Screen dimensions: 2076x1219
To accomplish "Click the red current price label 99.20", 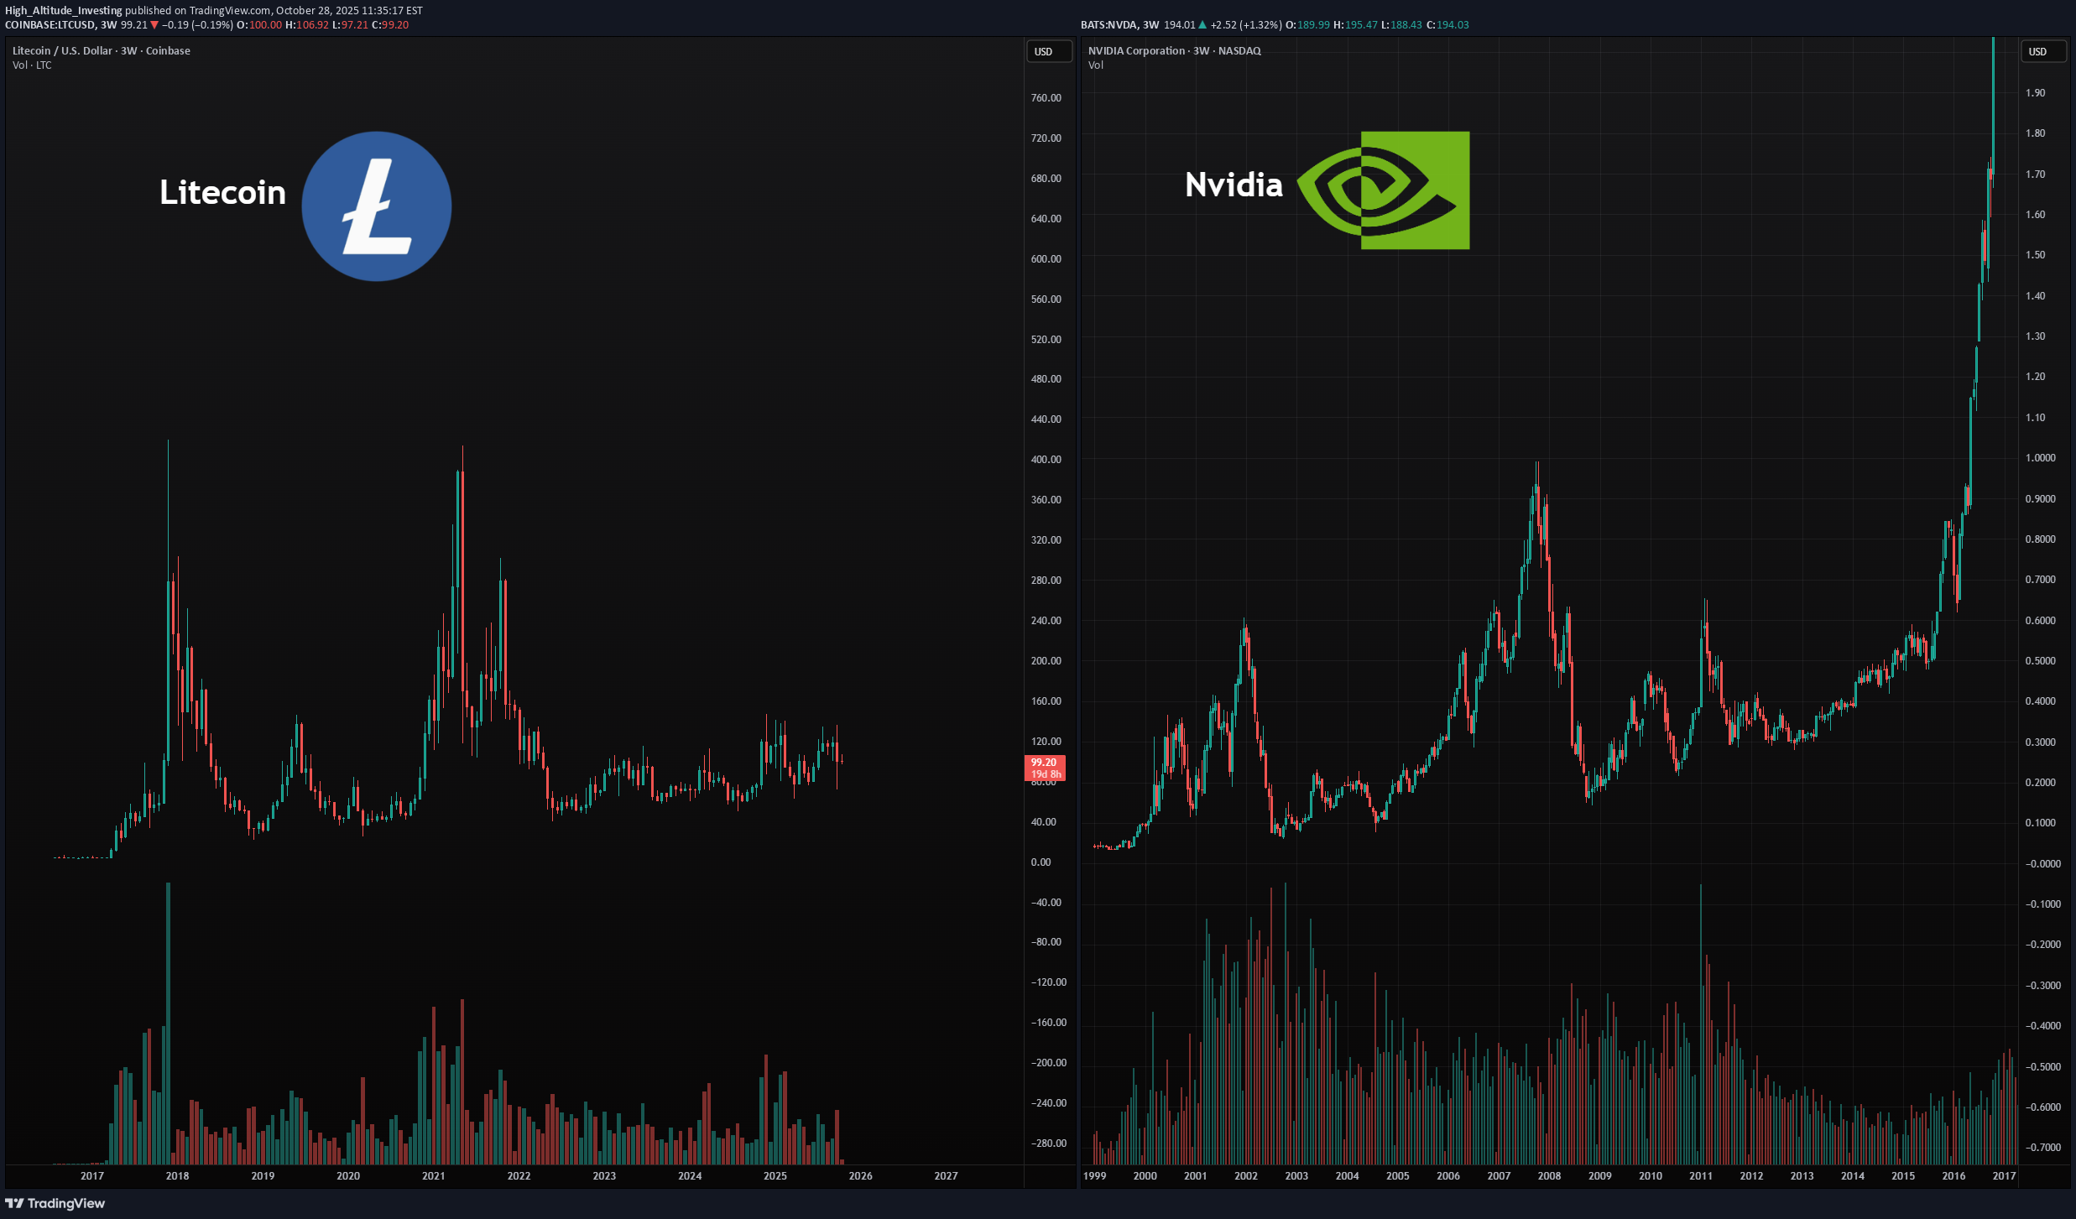I will point(1045,763).
